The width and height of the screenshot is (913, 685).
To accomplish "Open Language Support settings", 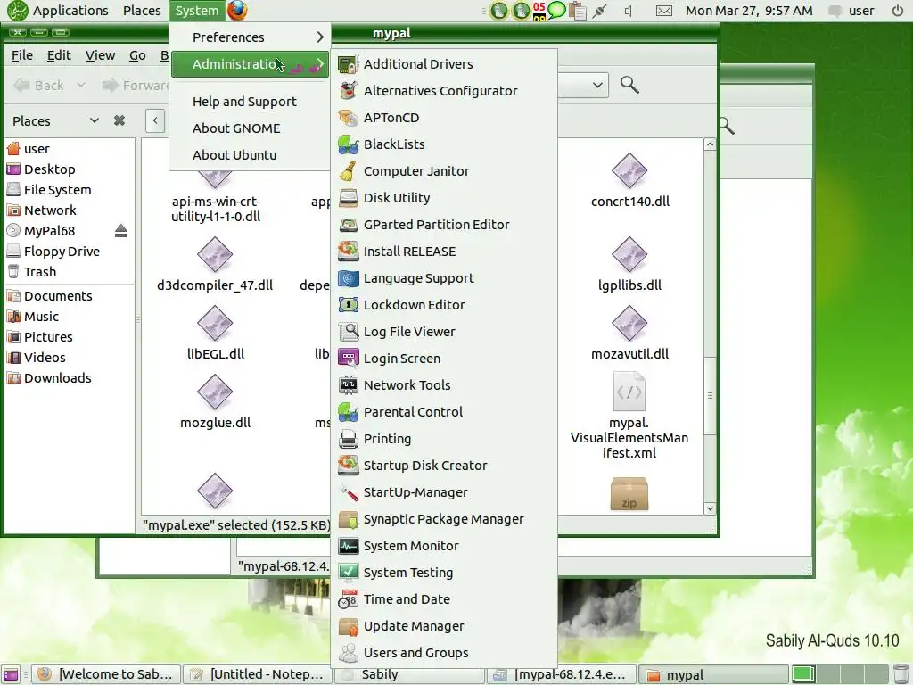I will pyautogui.click(x=444, y=278).
